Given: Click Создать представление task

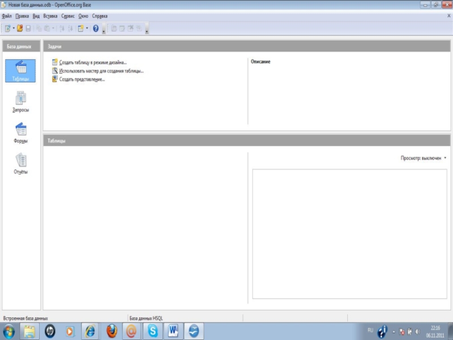Looking at the screenshot, I should pyautogui.click(x=82, y=79).
